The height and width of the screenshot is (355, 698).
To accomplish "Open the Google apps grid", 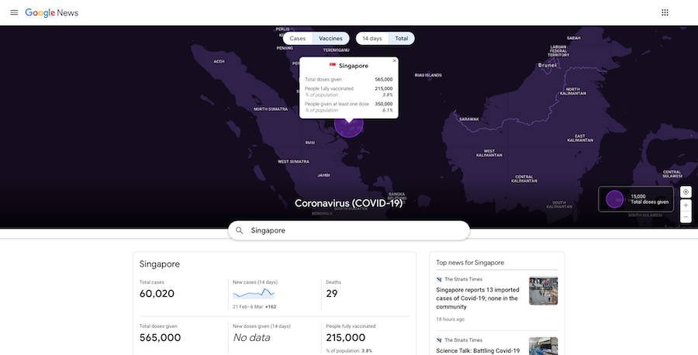I will coord(665,12).
